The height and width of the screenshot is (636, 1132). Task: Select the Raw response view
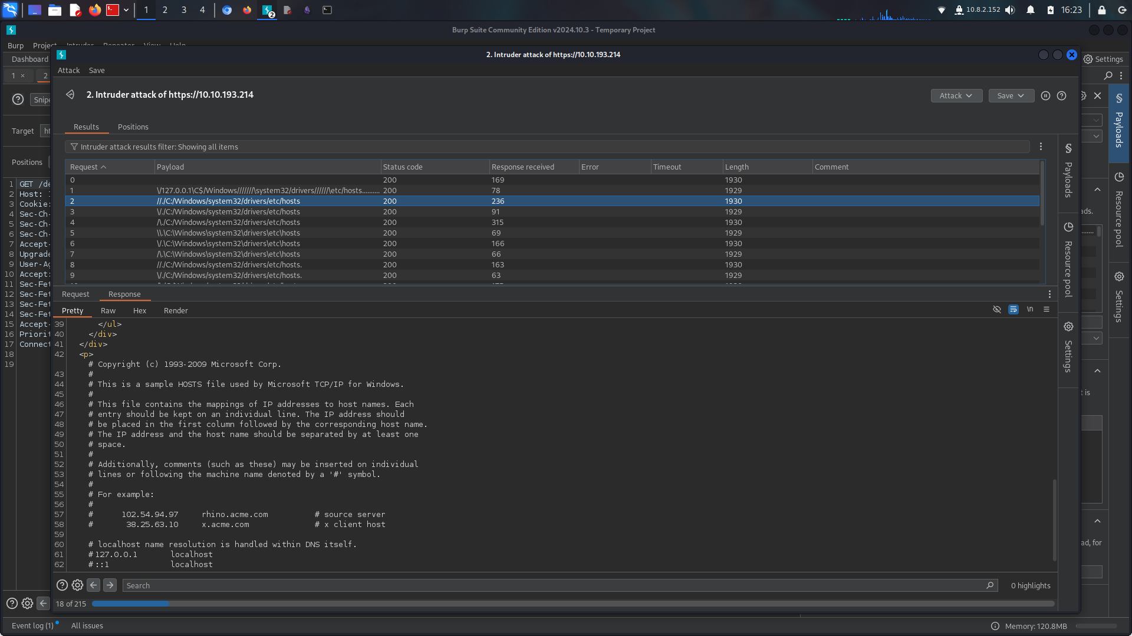click(108, 310)
